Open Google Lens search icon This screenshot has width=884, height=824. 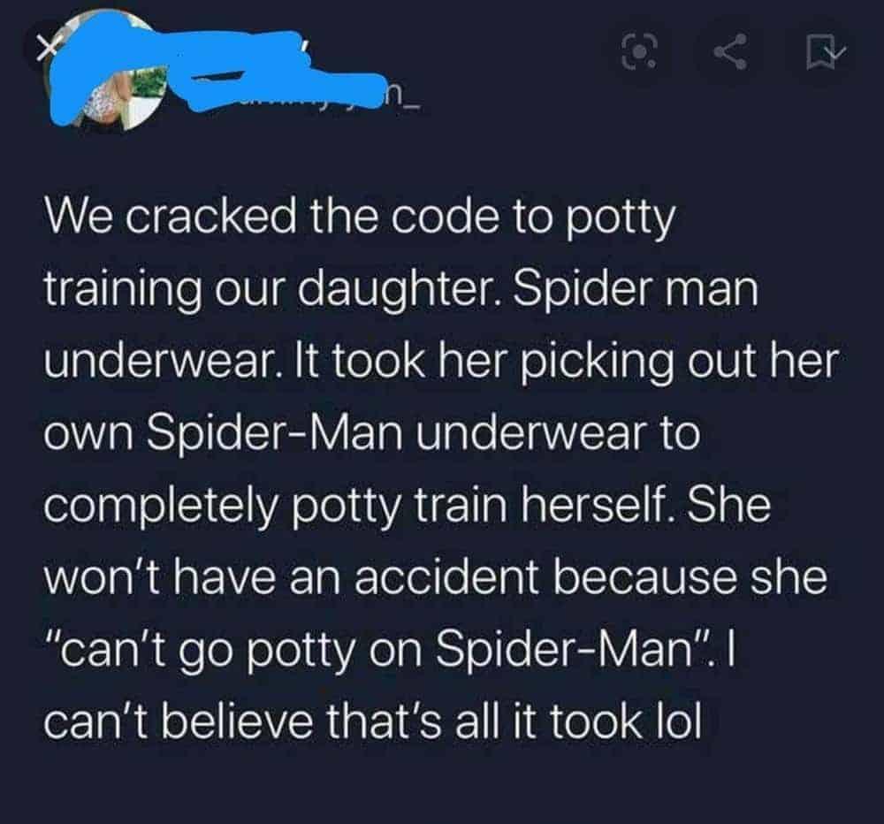click(x=639, y=52)
